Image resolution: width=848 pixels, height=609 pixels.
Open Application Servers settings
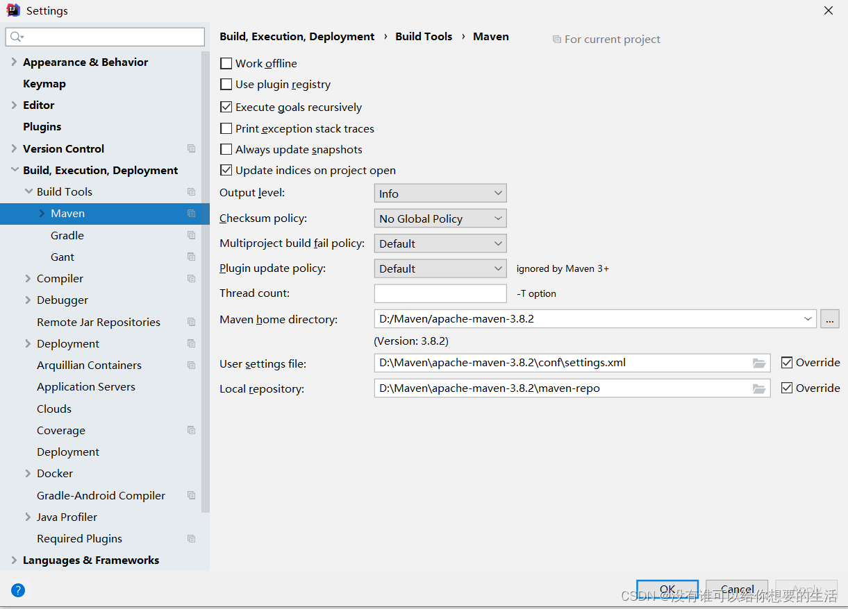click(86, 386)
